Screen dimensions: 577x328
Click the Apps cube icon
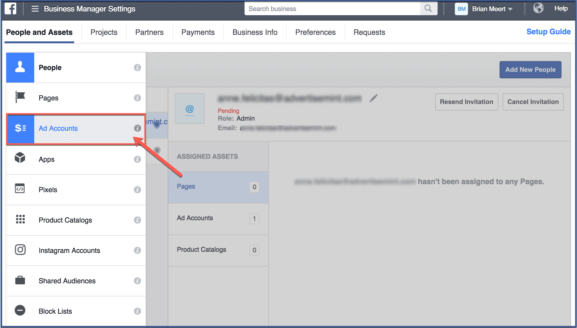20,158
